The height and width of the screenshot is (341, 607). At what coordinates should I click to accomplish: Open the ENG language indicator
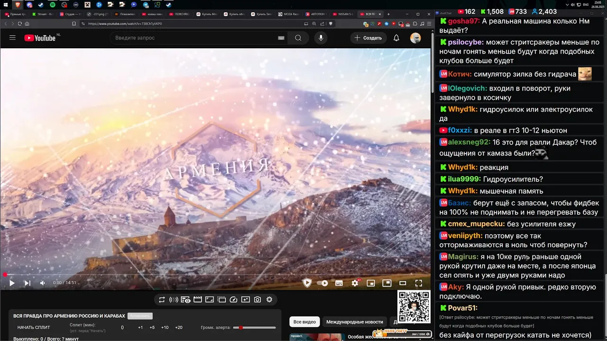click(x=586, y=5)
